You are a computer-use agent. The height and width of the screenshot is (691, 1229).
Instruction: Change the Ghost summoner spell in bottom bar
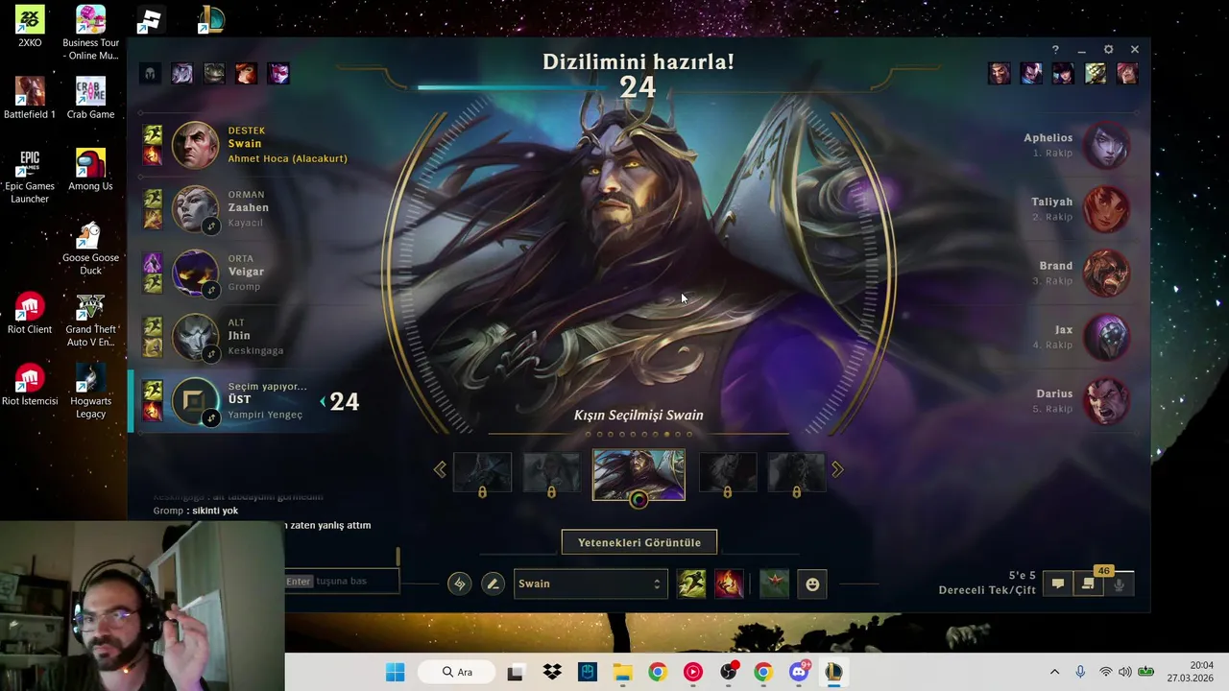(691, 584)
